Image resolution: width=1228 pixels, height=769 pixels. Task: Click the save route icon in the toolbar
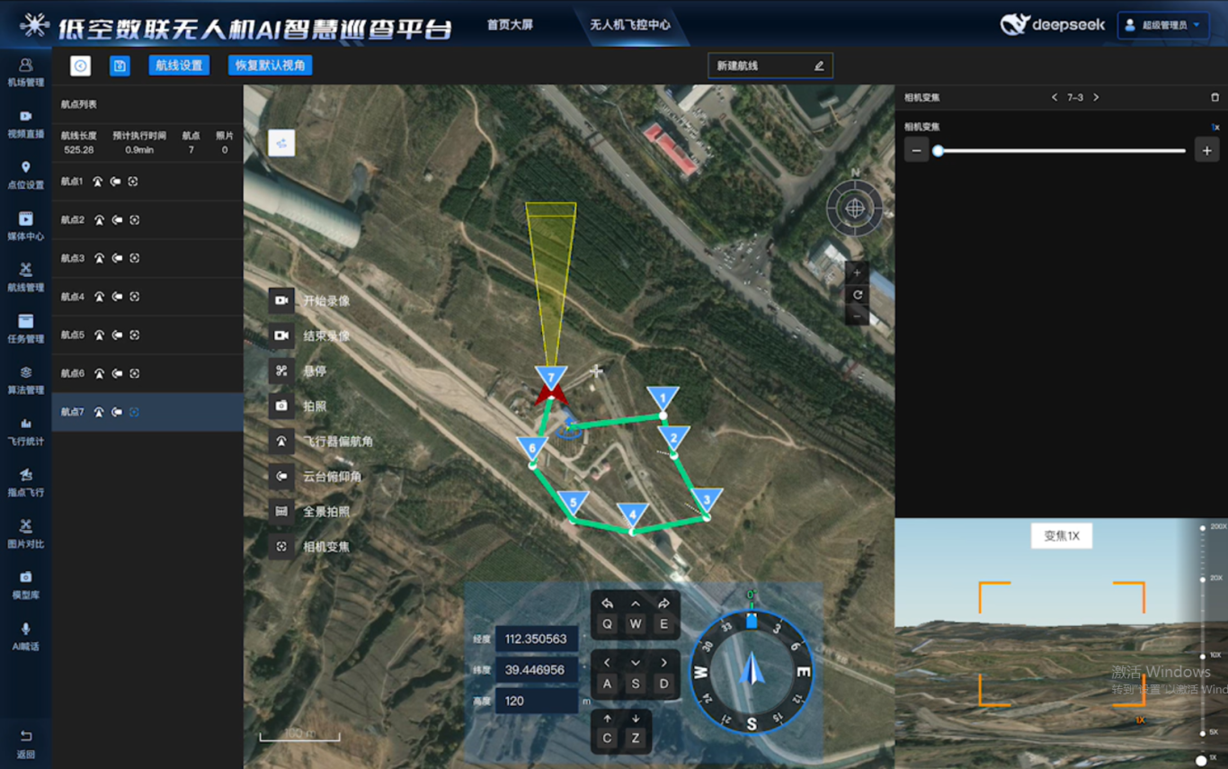[120, 66]
